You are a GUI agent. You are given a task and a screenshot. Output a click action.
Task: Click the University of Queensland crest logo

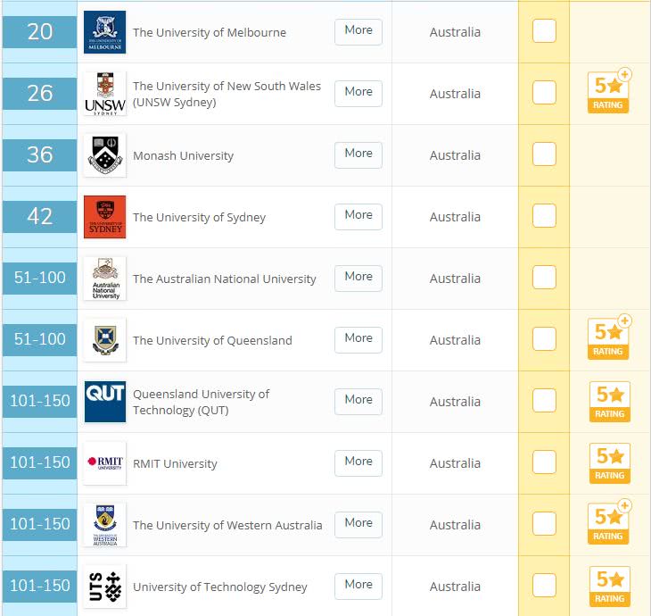click(x=104, y=340)
